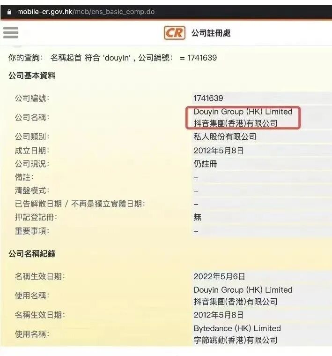Image resolution: width=332 pixels, height=356 pixels.
Task: Click the 私人股份有限公司 company type value
Action: coord(225,136)
